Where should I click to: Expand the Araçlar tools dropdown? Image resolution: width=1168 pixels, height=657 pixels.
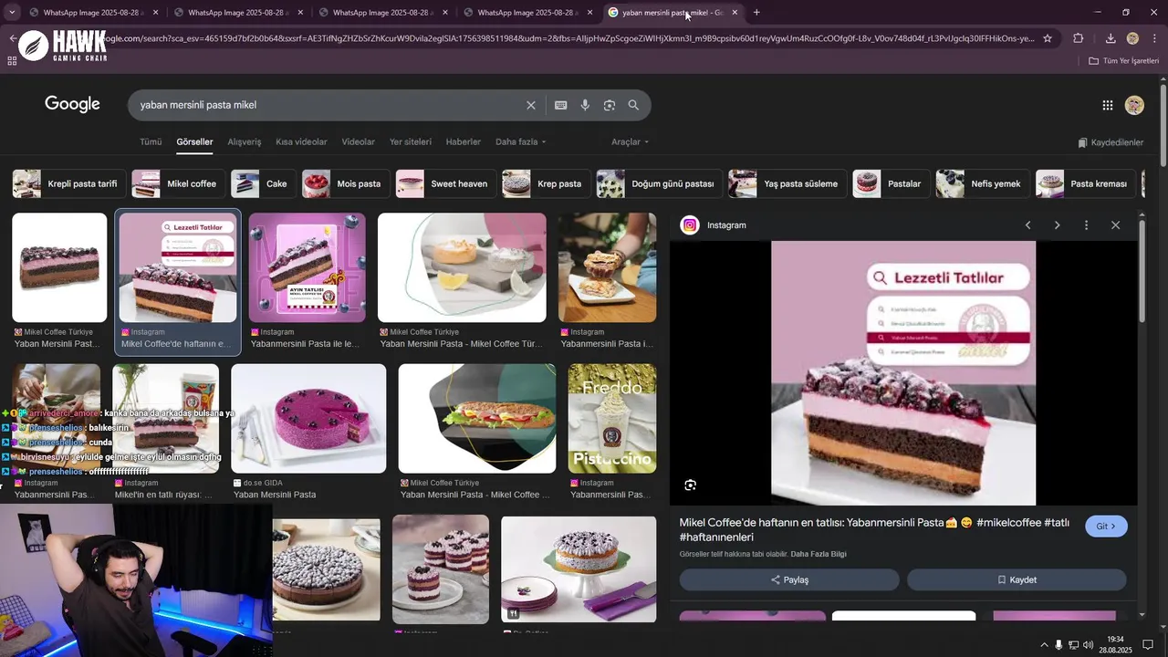point(631,142)
